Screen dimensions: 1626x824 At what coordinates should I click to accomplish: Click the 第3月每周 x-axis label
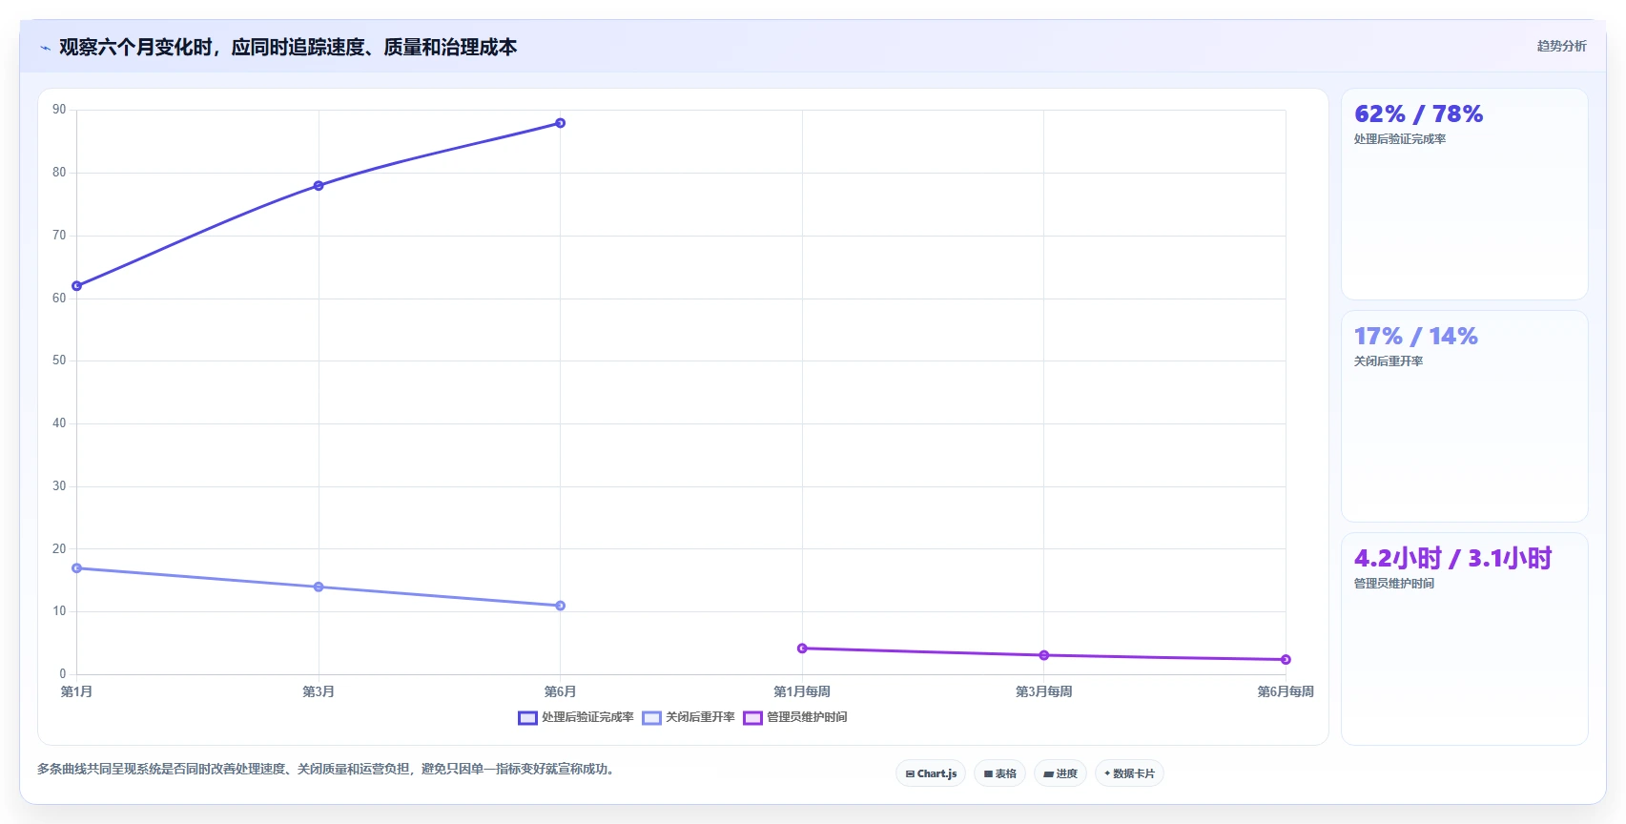(x=1044, y=691)
